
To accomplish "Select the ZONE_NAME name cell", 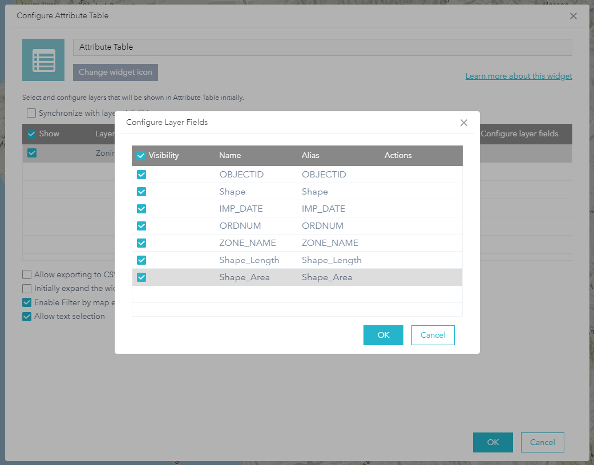I will coord(248,243).
